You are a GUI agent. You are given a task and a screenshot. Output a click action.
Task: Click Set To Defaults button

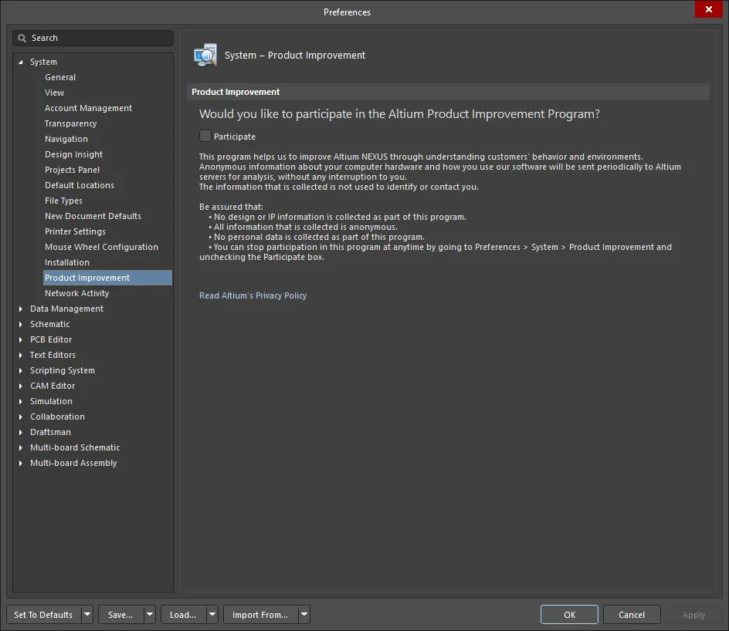44,614
